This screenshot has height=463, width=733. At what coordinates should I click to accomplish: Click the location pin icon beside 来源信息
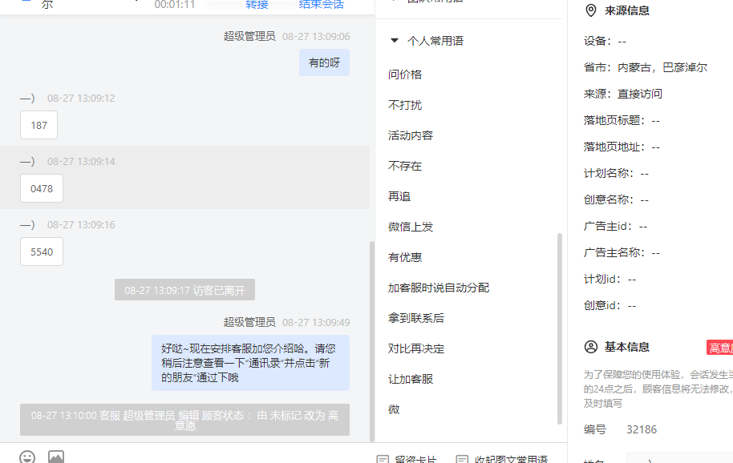(x=591, y=10)
